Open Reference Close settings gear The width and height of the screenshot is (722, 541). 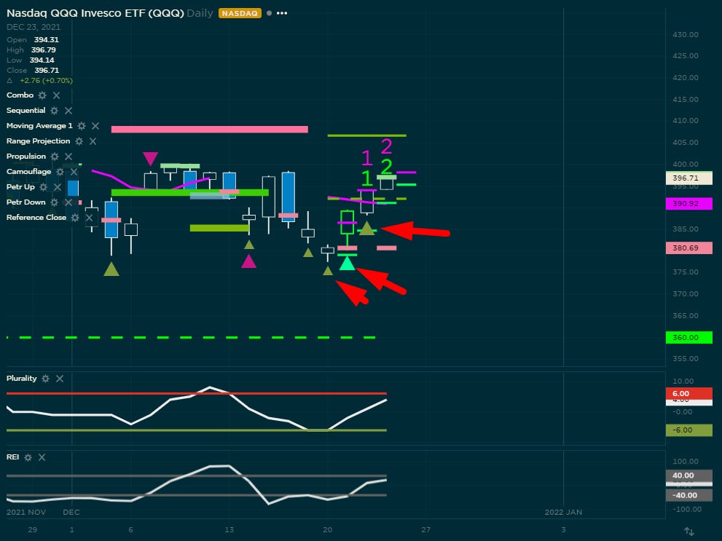pyautogui.click(x=75, y=218)
